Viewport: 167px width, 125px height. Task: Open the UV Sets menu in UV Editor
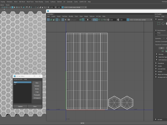(98, 16)
